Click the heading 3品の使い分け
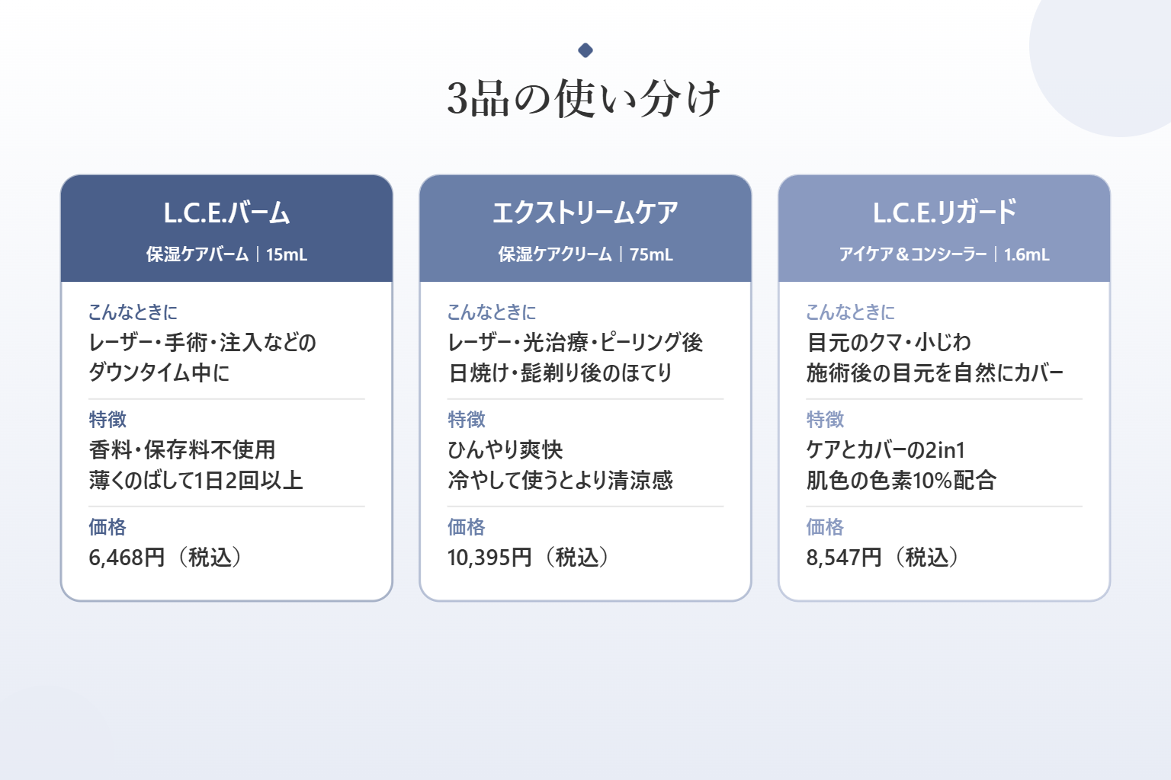Image resolution: width=1171 pixels, height=780 pixels. [584, 97]
